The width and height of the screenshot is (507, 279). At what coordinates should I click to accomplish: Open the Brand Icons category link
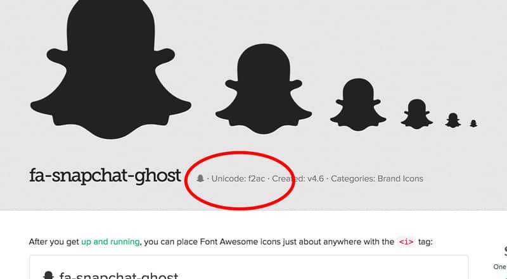coord(401,178)
